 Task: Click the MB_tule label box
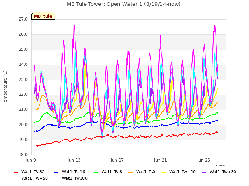coord(43,16)
